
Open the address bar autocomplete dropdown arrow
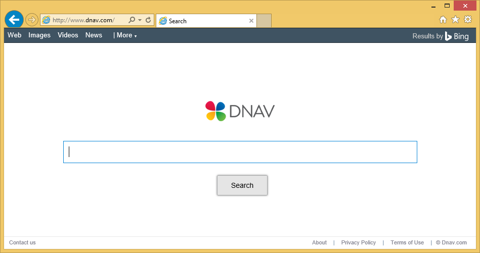(140, 20)
